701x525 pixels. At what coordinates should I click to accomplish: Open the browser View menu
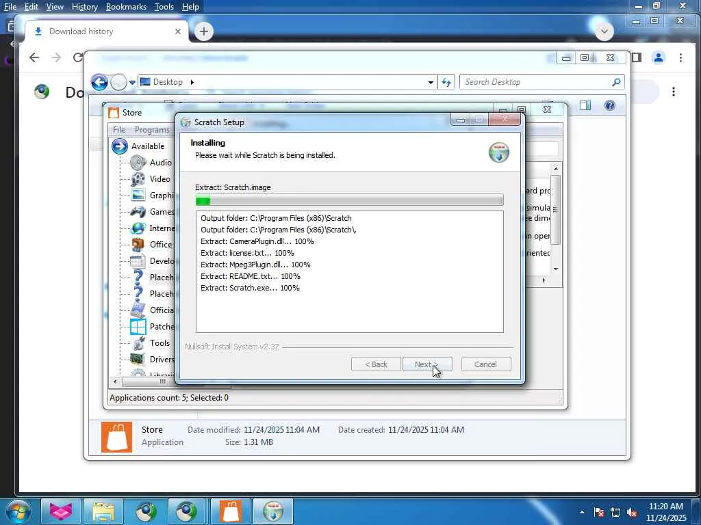[55, 7]
